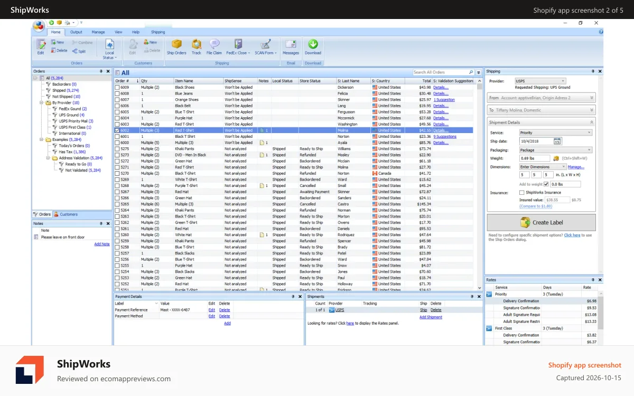Open the Packaging dropdown

pos(555,150)
